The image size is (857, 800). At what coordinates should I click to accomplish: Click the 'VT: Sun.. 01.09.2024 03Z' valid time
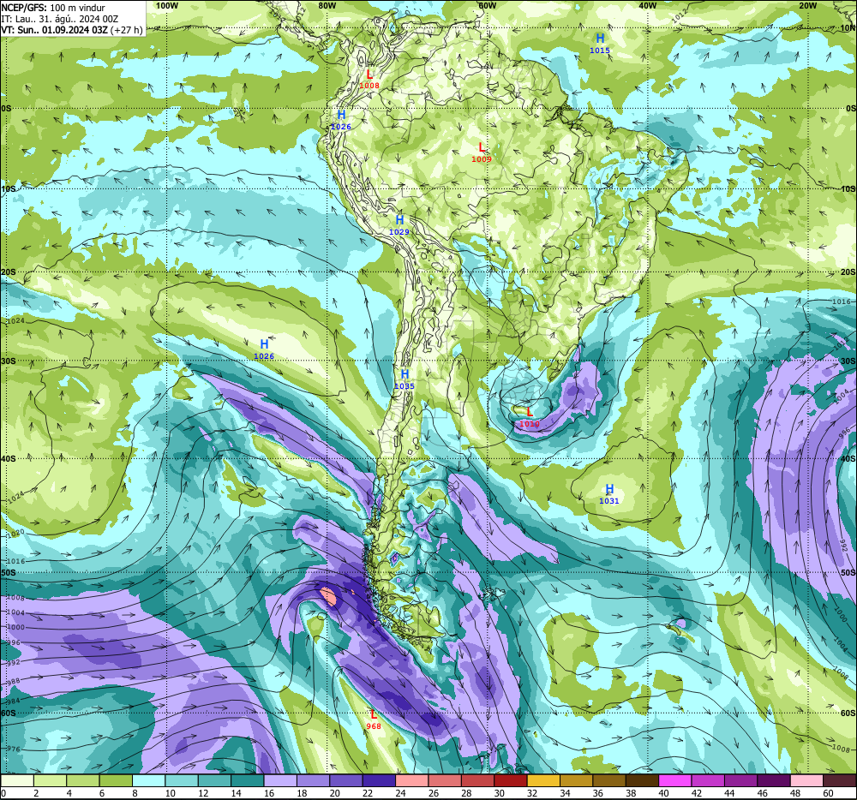click(x=54, y=29)
